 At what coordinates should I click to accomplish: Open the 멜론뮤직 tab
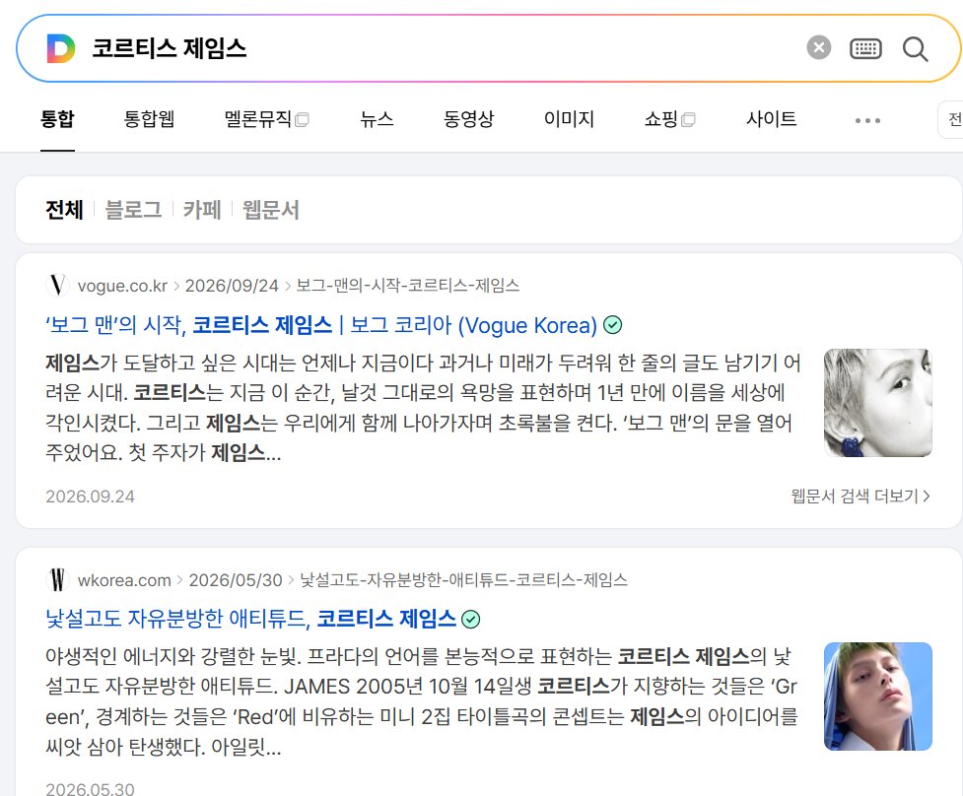[266, 118]
